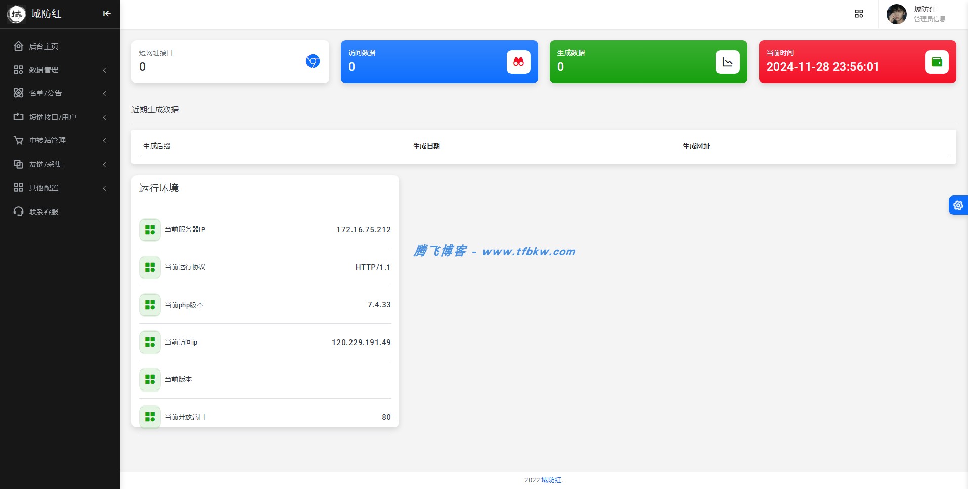Select the visitor IP value 120.229.191.49
The width and height of the screenshot is (968, 489).
[362, 343]
